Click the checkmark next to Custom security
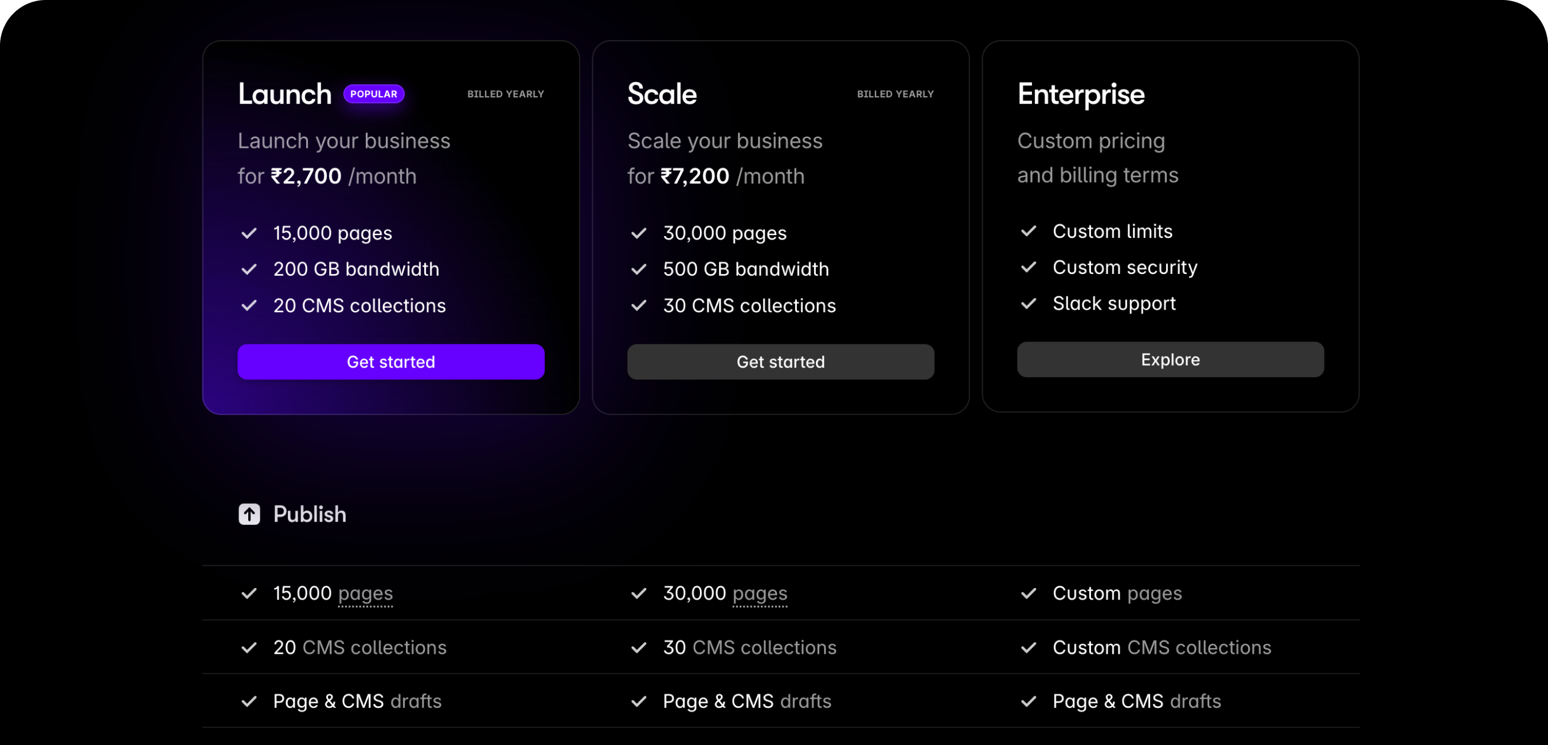 1029,268
